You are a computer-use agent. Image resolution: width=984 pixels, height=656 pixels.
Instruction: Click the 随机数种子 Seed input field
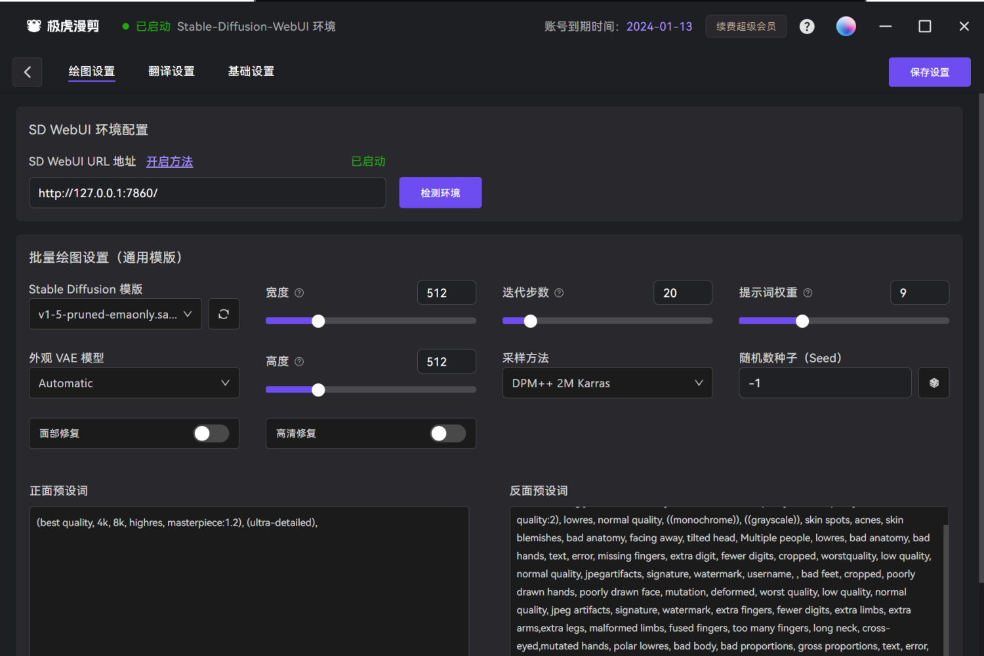click(825, 383)
